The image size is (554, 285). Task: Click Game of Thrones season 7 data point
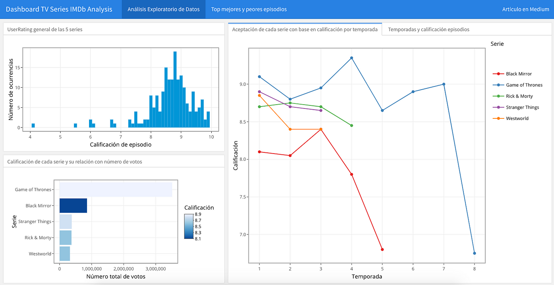point(444,84)
